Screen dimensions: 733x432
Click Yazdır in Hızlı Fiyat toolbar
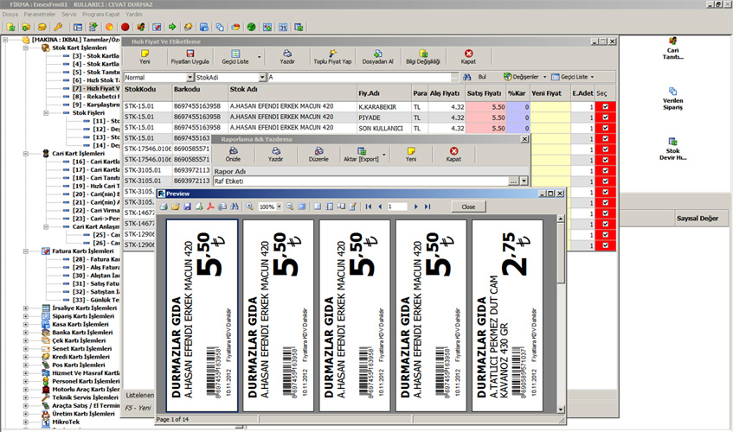tap(287, 57)
